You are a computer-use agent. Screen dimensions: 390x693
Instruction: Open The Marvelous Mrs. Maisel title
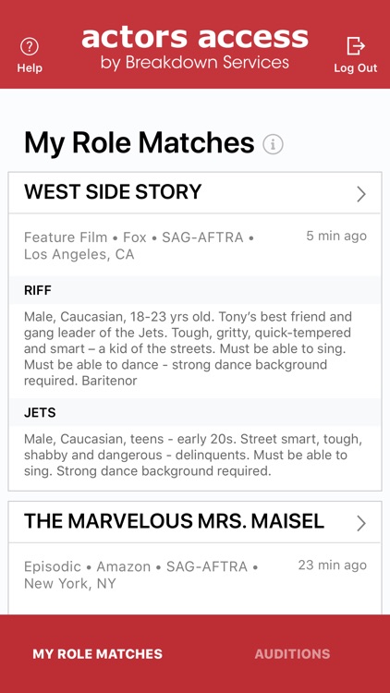175,521
